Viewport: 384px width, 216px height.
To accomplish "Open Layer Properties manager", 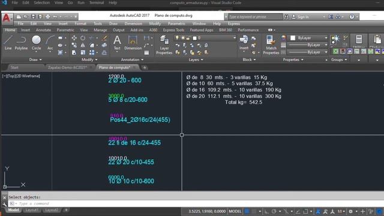I will point(164,44).
